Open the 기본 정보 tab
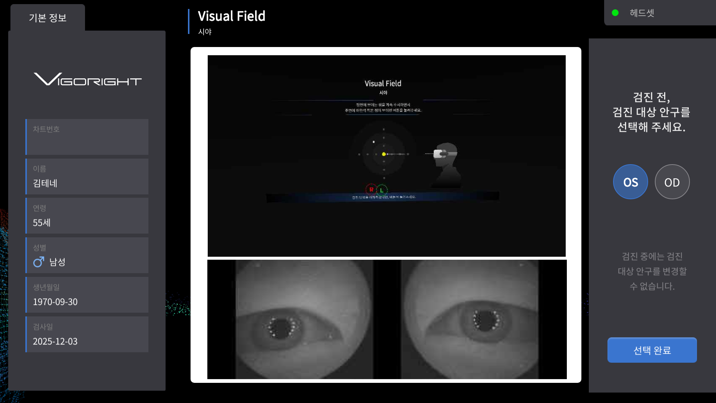 tap(48, 18)
